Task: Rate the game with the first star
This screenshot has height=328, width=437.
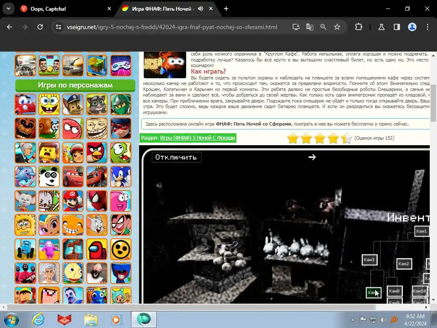Action: 293,138
